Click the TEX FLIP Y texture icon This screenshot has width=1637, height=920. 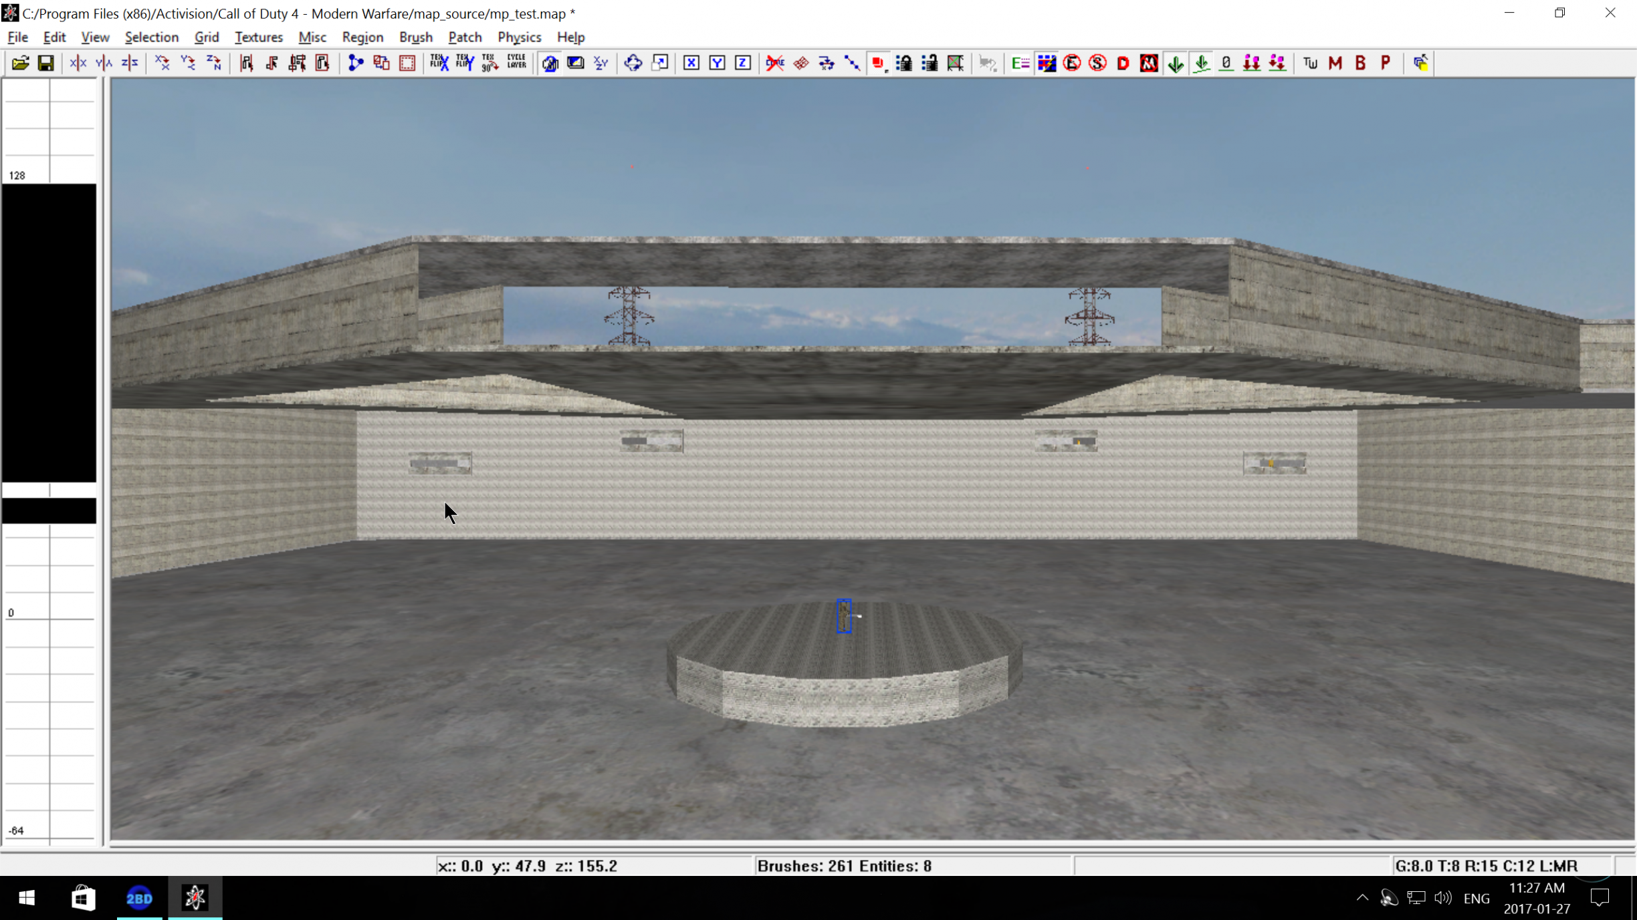[465, 63]
